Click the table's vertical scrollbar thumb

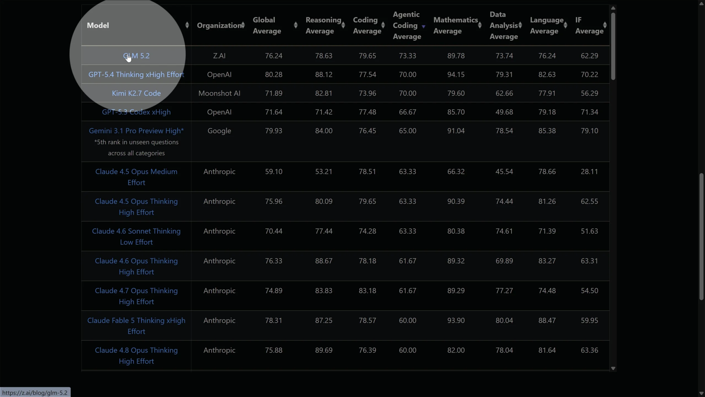pyautogui.click(x=613, y=46)
